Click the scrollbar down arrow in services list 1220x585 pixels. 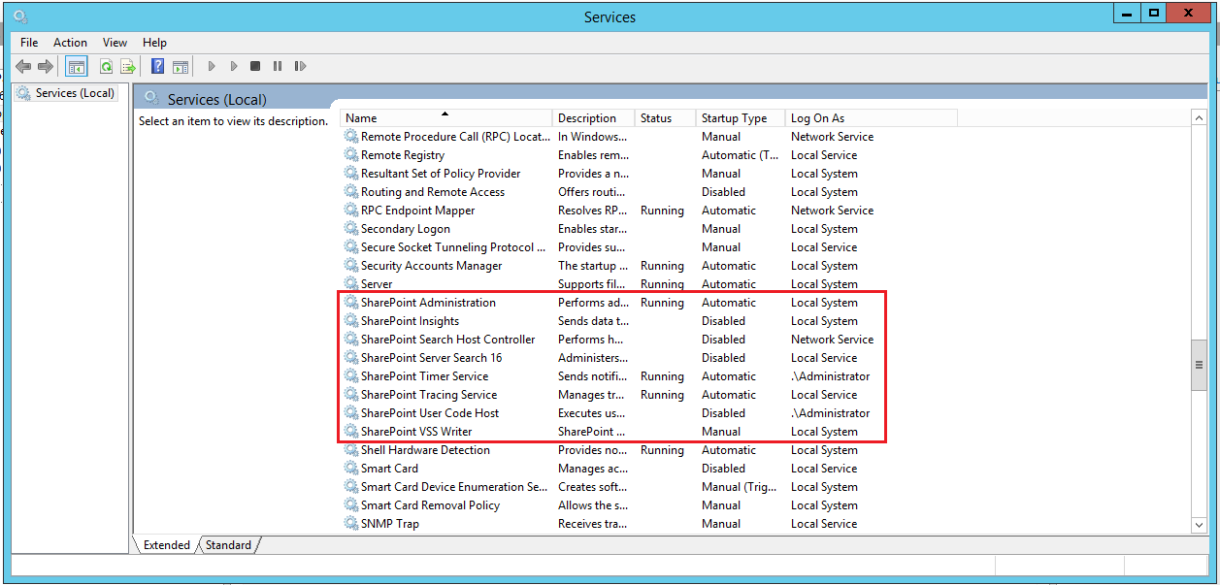[1199, 525]
